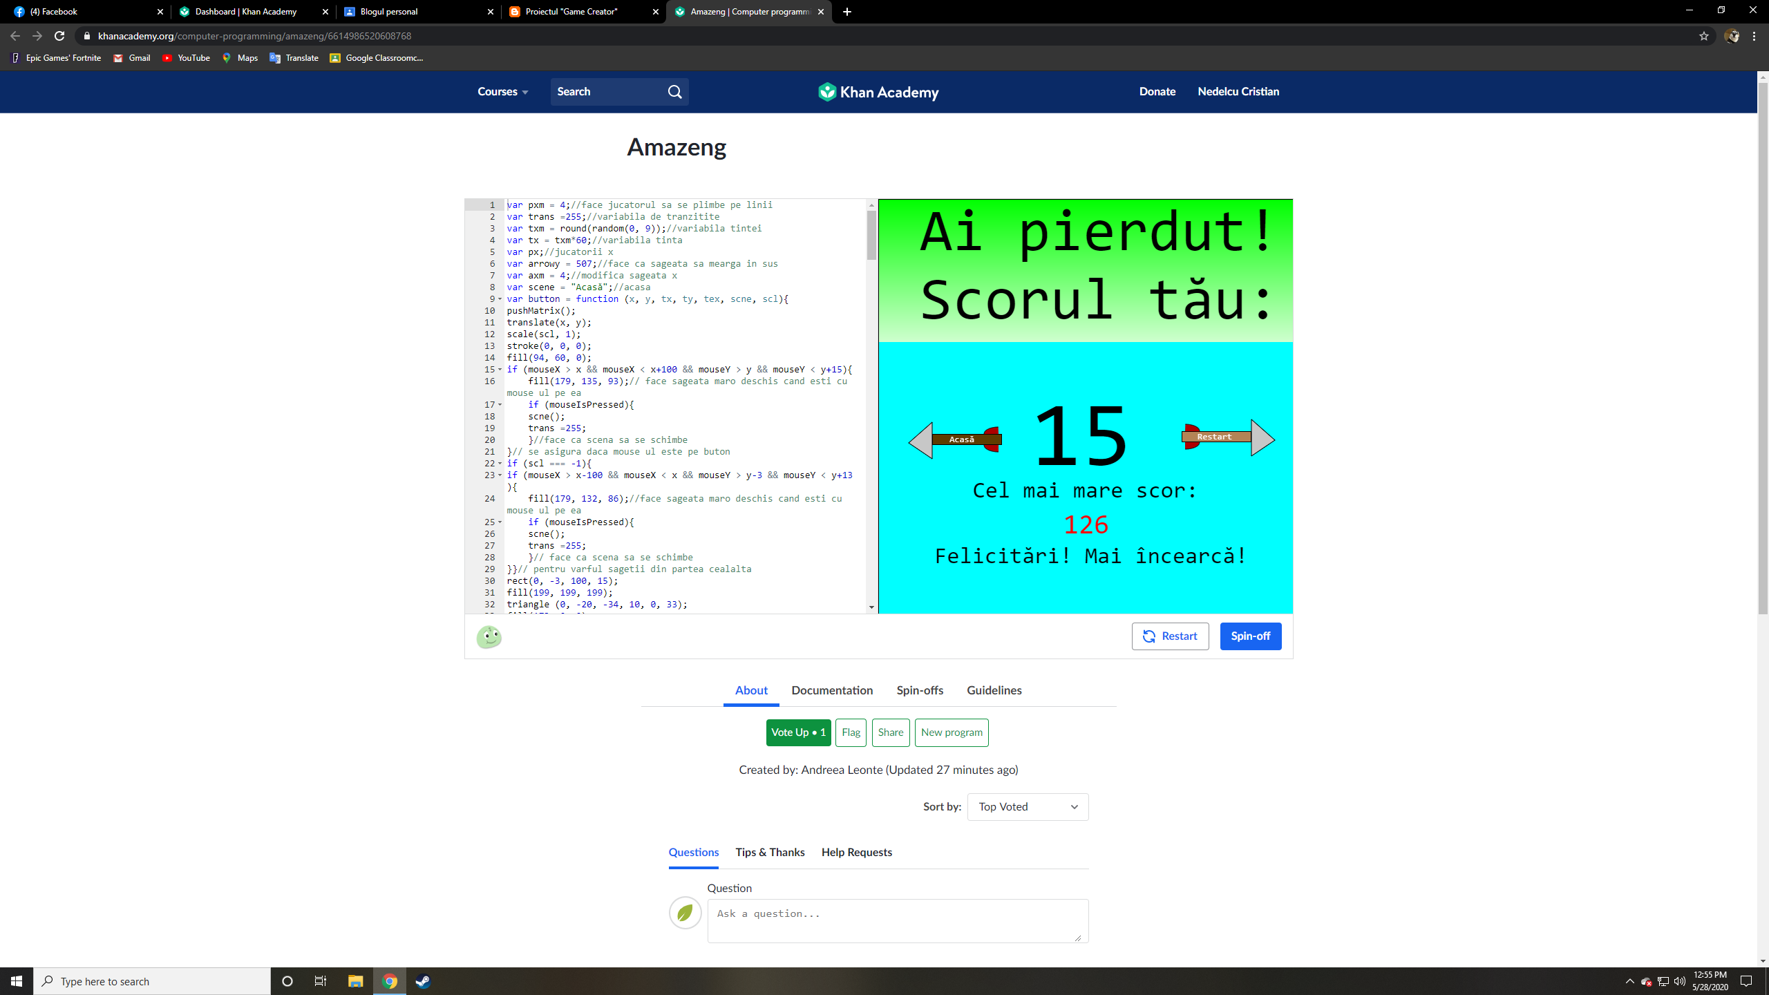Open the Spin-offs tab
Screen dimensions: 1769x995
coord(920,690)
